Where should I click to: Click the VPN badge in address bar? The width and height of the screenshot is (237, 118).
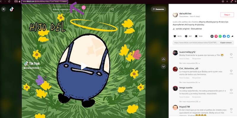pyautogui.click(x=16, y=1)
